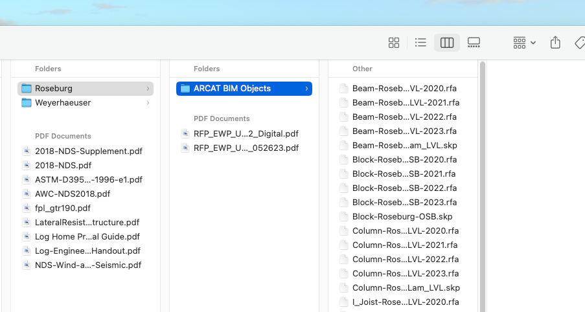Click the fpl_gtr190.pdf file icon
Viewport: 585px width, 312px height.
point(27,208)
